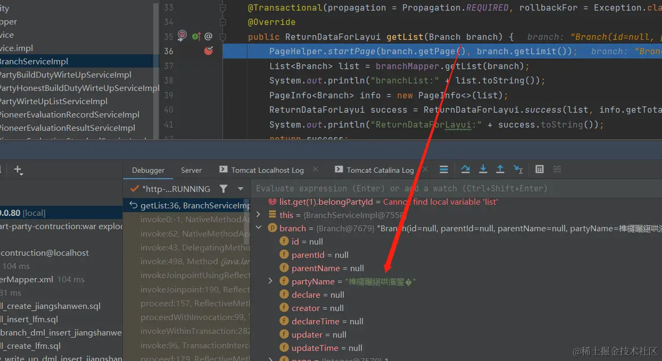Click the Evaluate expression input field

click(456, 188)
